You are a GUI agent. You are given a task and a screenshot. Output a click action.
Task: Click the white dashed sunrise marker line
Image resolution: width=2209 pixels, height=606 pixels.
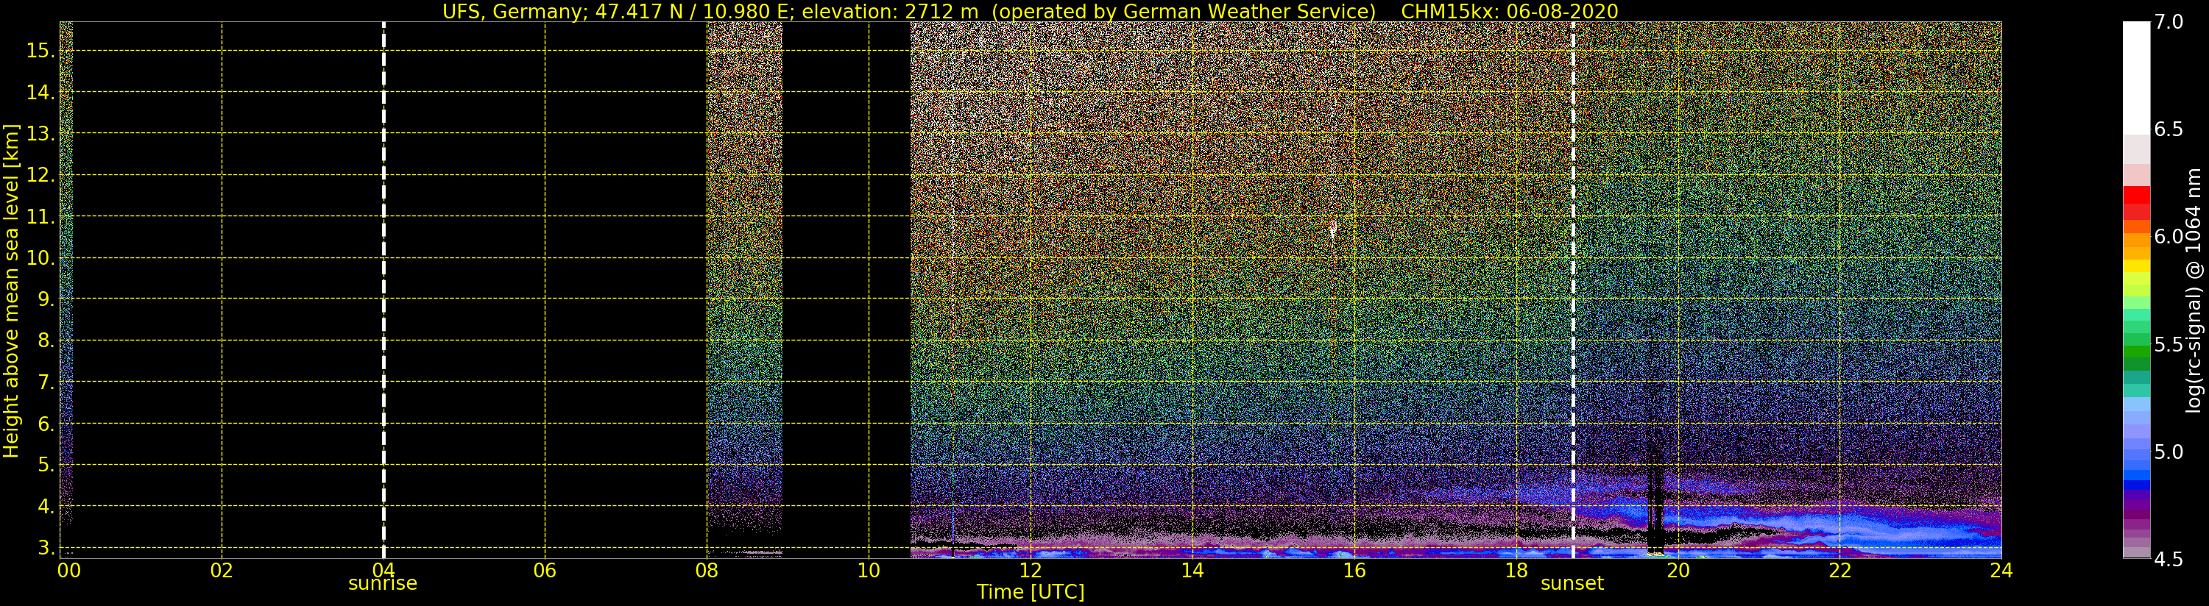pyautogui.click(x=384, y=290)
